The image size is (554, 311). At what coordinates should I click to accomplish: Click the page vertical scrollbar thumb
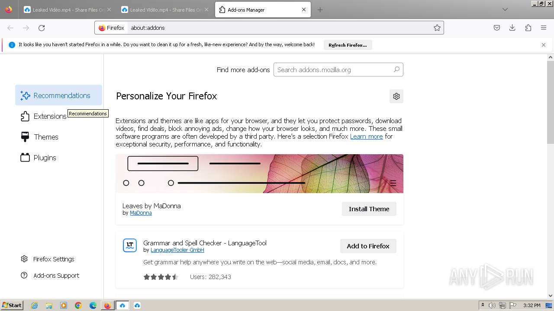click(551, 102)
